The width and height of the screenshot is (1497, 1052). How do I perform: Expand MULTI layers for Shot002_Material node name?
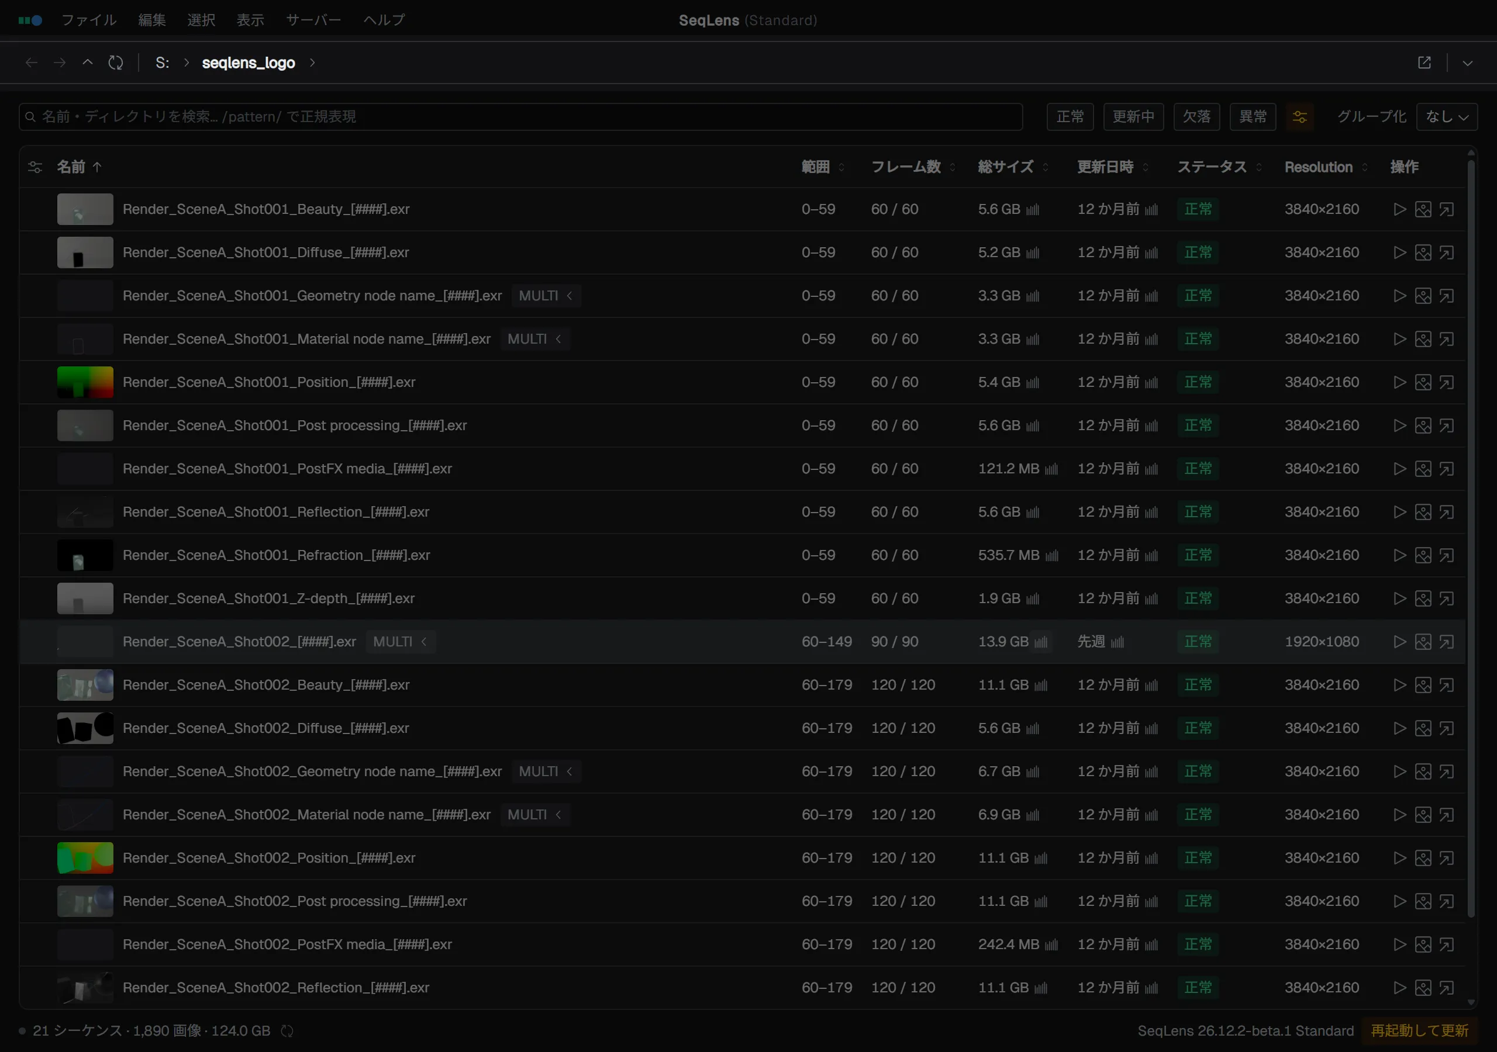(x=534, y=815)
